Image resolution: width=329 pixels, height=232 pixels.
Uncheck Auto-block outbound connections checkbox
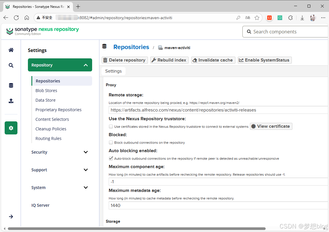click(x=111, y=159)
